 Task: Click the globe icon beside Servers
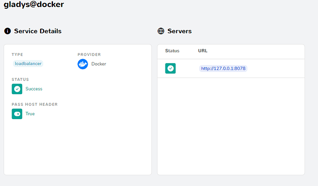161,31
